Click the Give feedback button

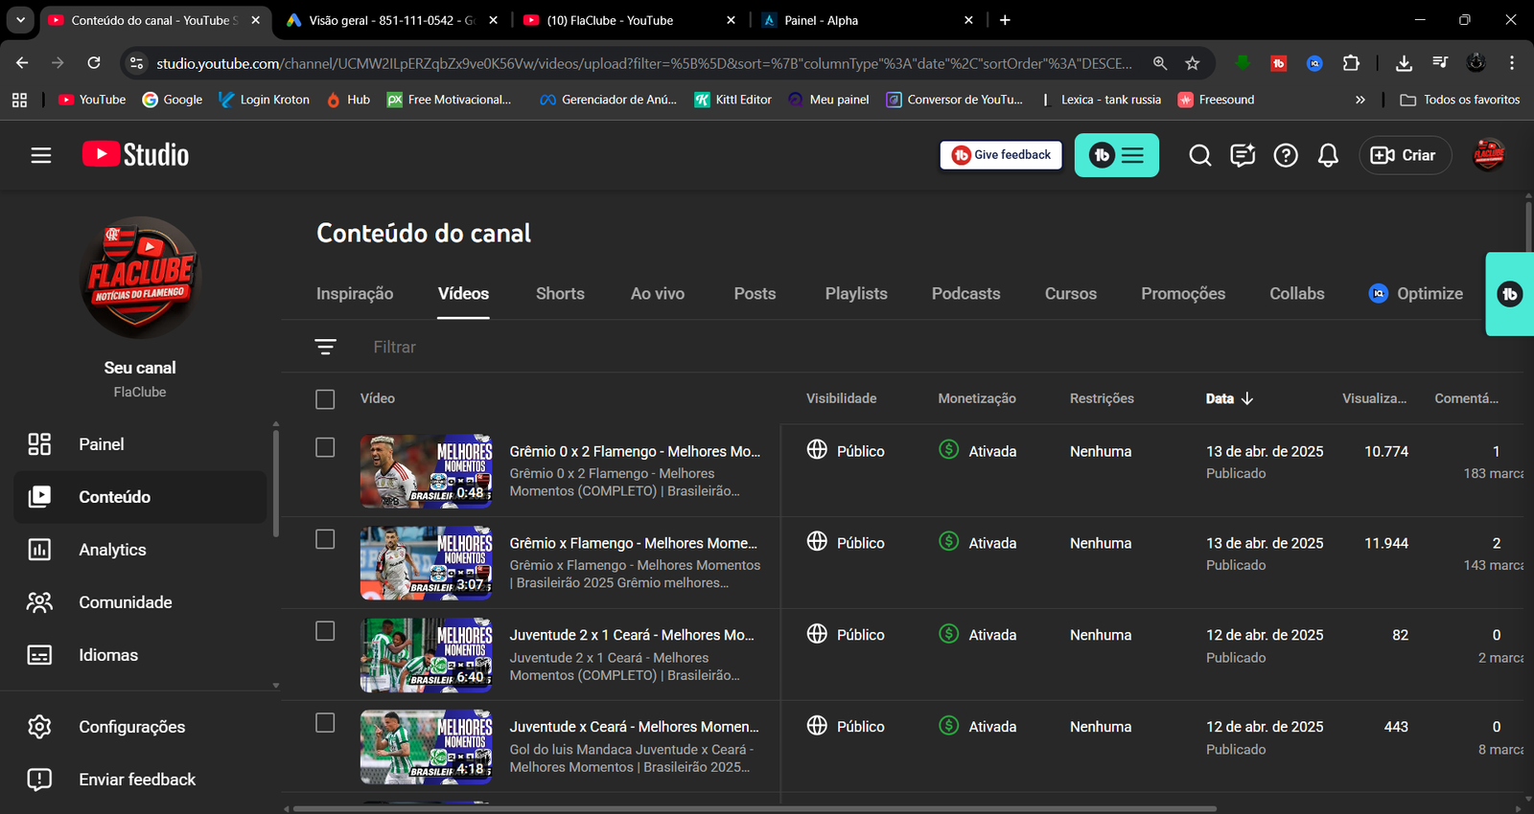(1001, 155)
